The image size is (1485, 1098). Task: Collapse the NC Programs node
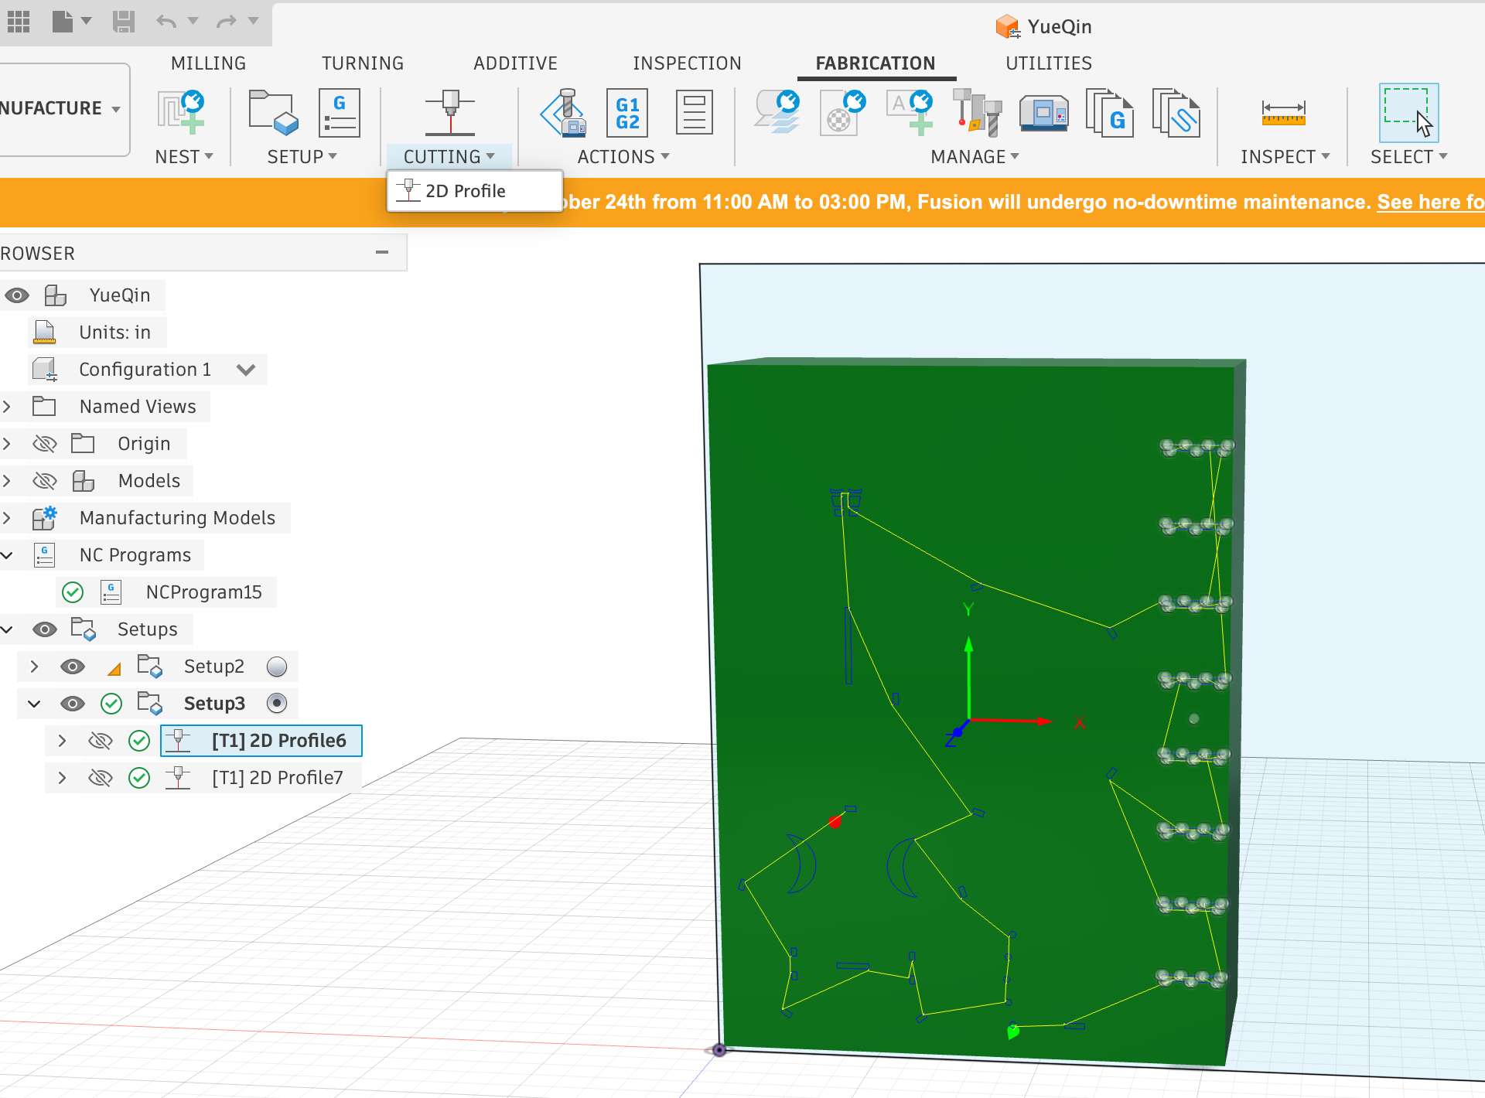click(x=7, y=555)
